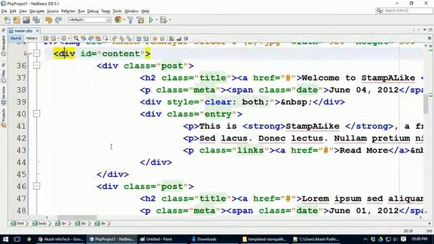Viewport: 434px width, 244px height.
Task: Click Find Next Occurrence icon
Action: (x=91, y=39)
